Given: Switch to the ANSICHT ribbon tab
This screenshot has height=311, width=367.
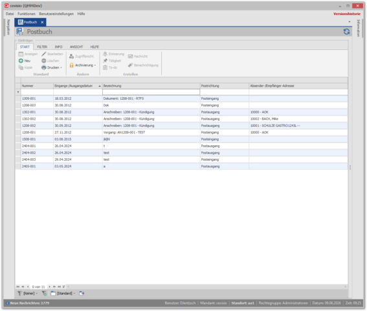Looking at the screenshot, I should click(76, 47).
